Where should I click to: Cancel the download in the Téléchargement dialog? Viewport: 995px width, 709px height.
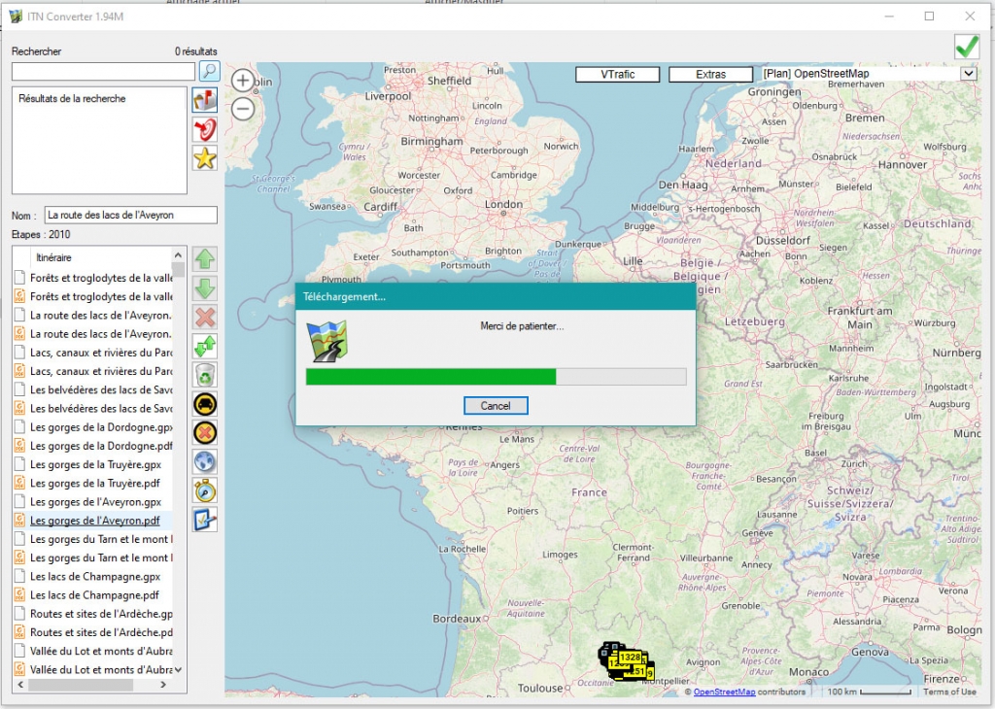pos(496,406)
